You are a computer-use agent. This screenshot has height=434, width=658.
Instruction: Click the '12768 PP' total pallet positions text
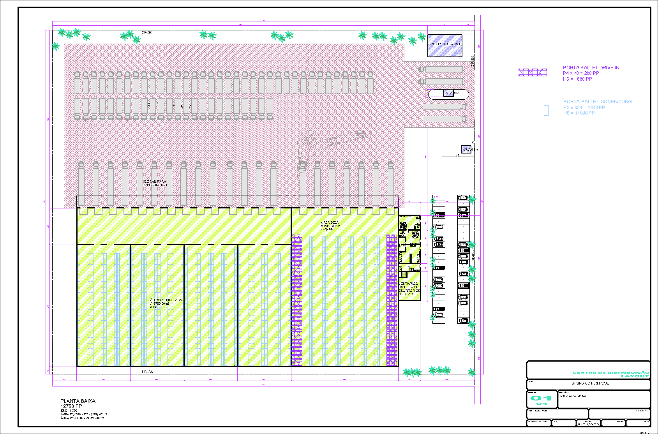pos(71,406)
